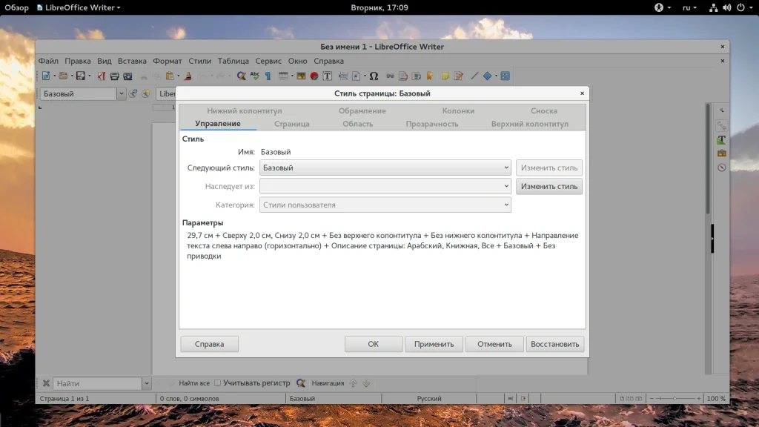This screenshot has height=427, width=759.
Task: Click the Export as PDF toolbar icon
Action: (x=102, y=76)
